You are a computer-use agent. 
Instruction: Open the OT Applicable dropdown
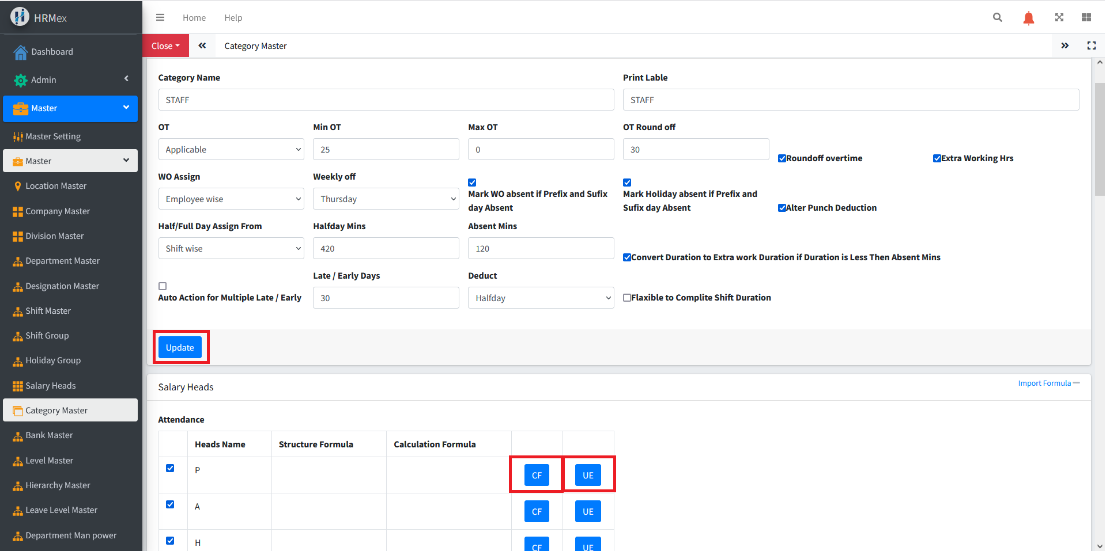pyautogui.click(x=231, y=150)
